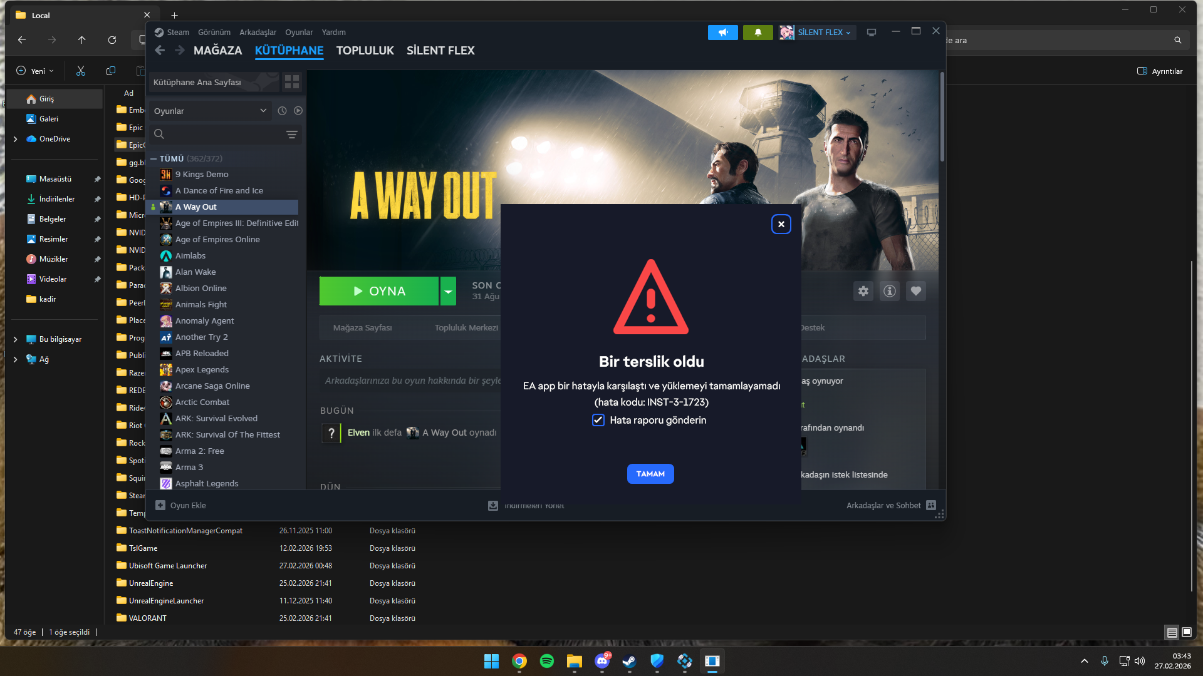This screenshot has height=676, width=1203.
Task: Add A Way Out to favorites heart
Action: pyautogui.click(x=916, y=291)
